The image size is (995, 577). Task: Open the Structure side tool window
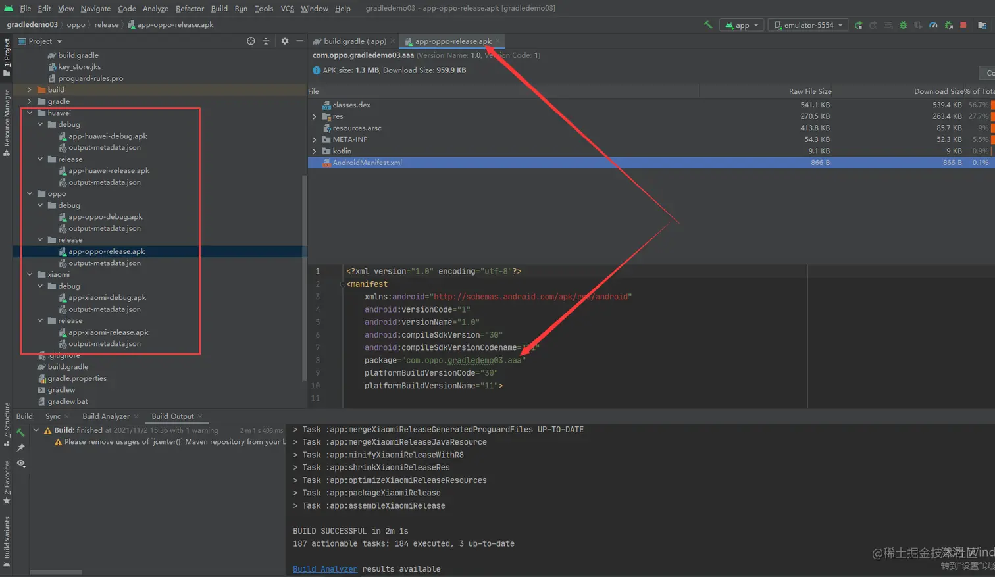[x=7, y=424]
